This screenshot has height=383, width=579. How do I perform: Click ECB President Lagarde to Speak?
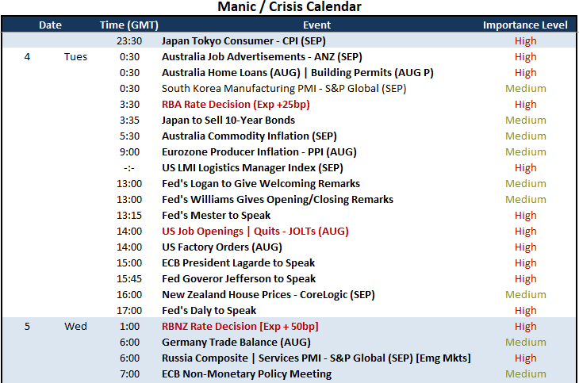pos(238,263)
